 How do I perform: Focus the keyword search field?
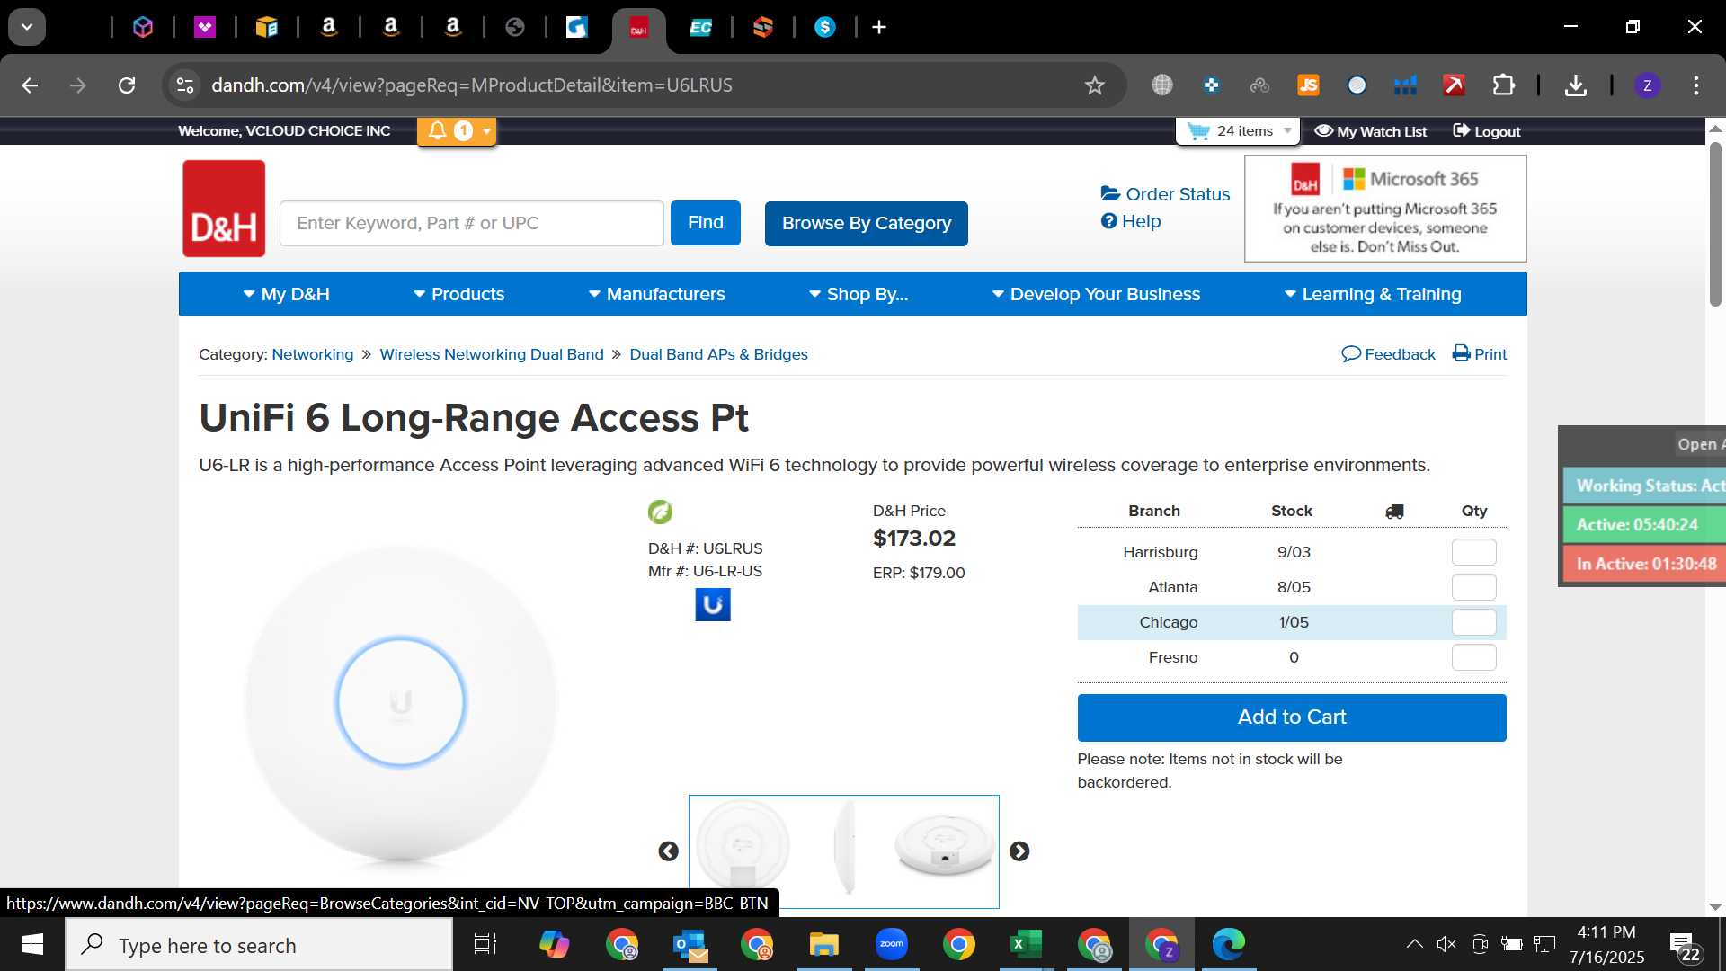point(472,223)
